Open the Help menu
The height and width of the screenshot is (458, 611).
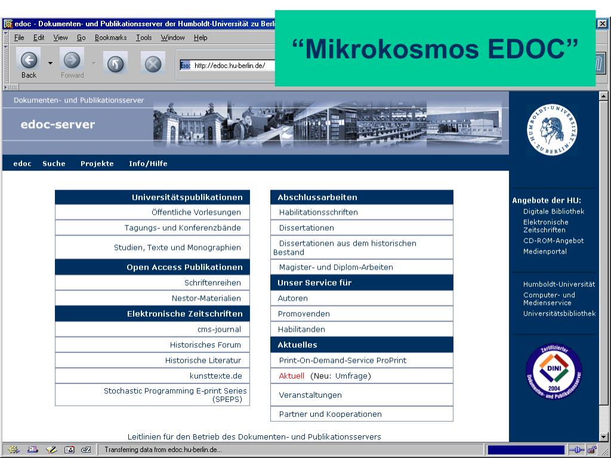tap(200, 38)
